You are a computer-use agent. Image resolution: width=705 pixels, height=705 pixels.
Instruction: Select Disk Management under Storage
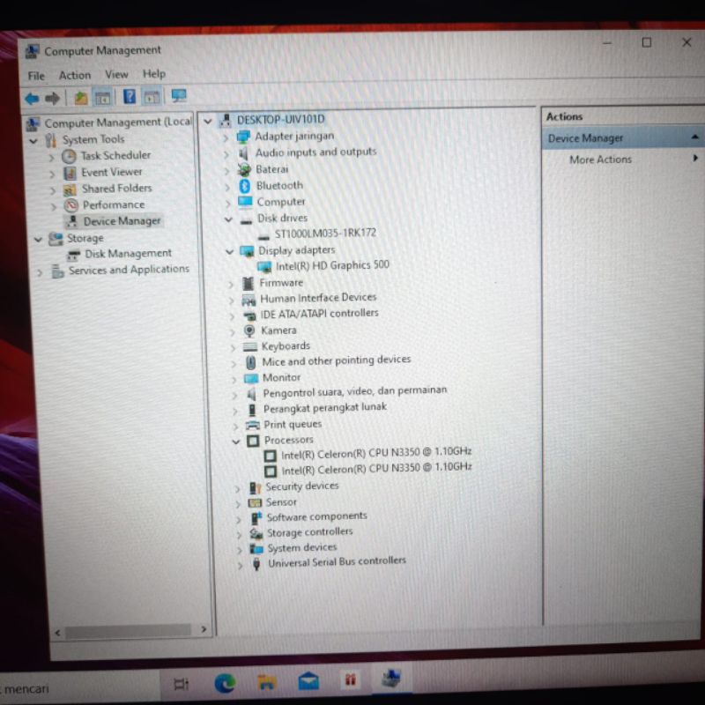click(x=128, y=254)
